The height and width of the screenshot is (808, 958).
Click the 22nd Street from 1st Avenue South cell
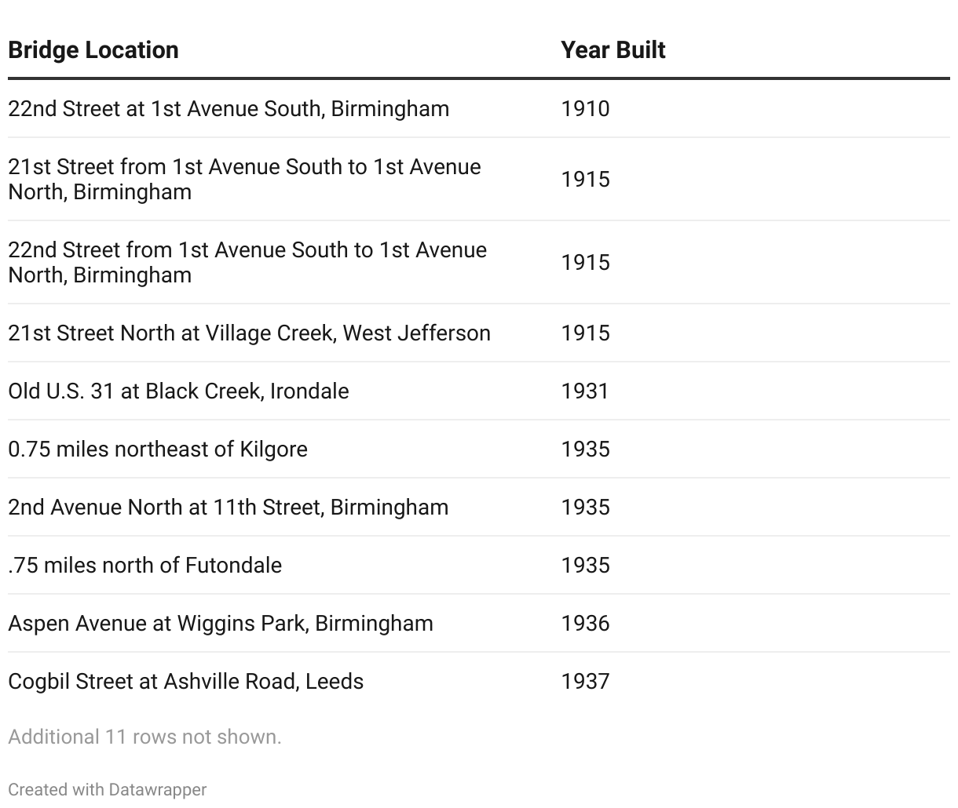point(247,262)
